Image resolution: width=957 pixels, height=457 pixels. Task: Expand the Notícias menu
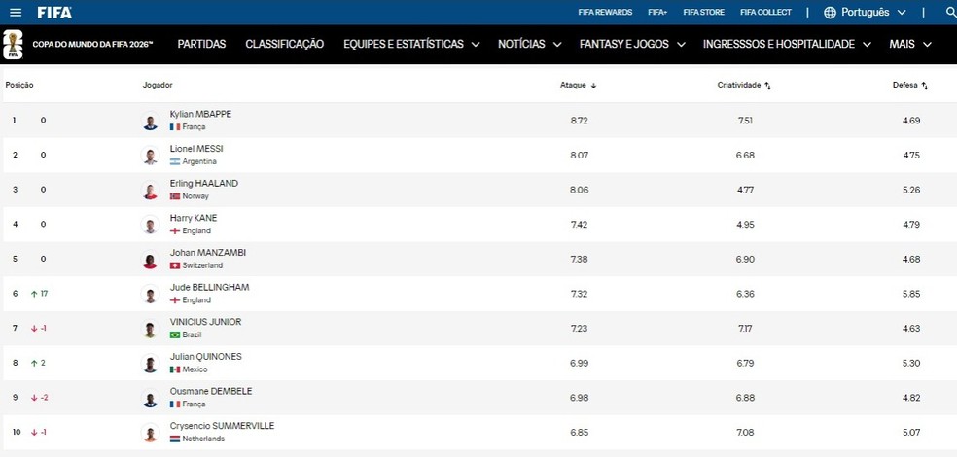pos(530,44)
